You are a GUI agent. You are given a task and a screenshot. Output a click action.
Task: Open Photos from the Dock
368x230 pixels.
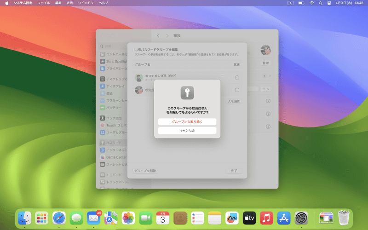point(128,218)
